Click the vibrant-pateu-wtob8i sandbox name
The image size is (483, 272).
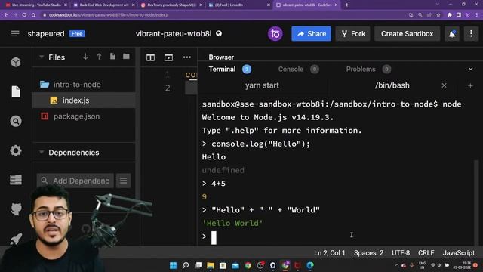pos(174,33)
